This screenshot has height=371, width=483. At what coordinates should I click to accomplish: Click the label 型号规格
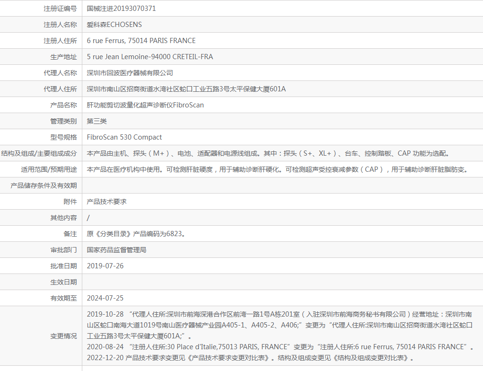(63, 137)
